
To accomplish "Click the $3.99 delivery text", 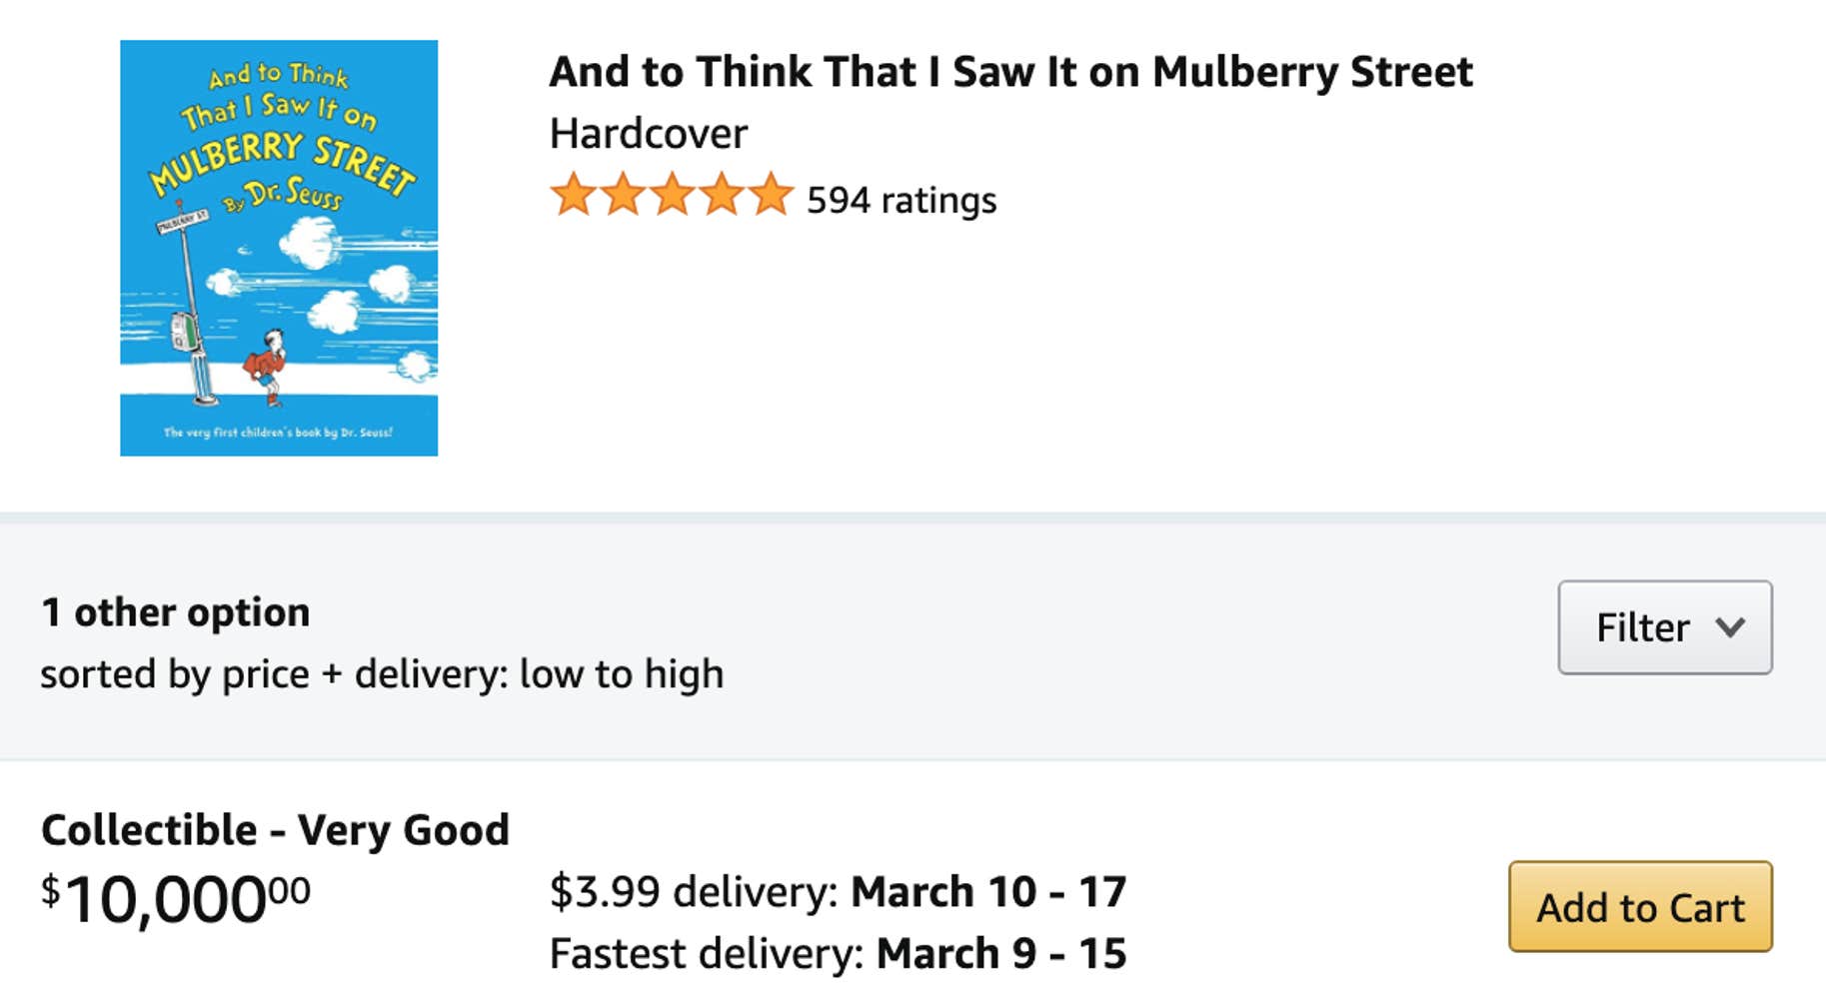I will pyautogui.click(x=692, y=891).
